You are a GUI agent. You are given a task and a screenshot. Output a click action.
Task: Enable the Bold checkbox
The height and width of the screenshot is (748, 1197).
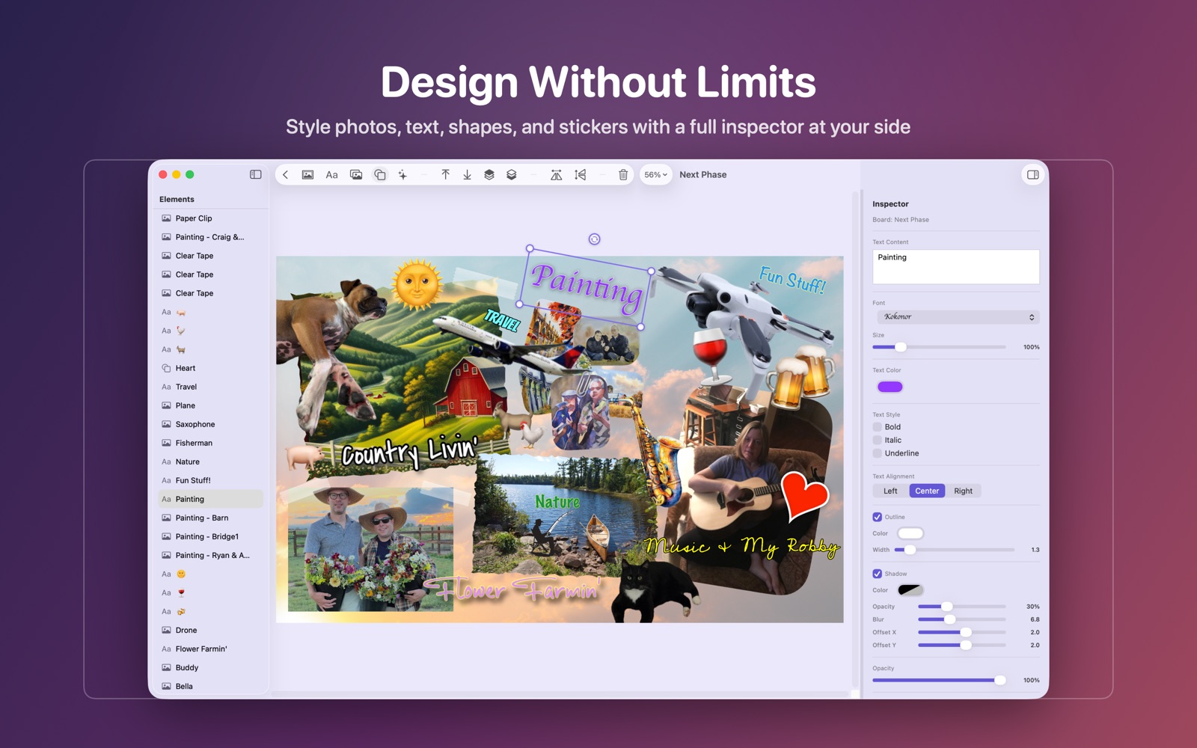pyautogui.click(x=877, y=427)
